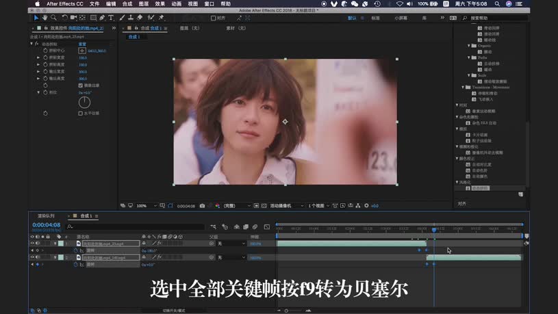Hide layer 2 using its eye icon
The width and height of the screenshot is (558, 314).
pos(32,257)
